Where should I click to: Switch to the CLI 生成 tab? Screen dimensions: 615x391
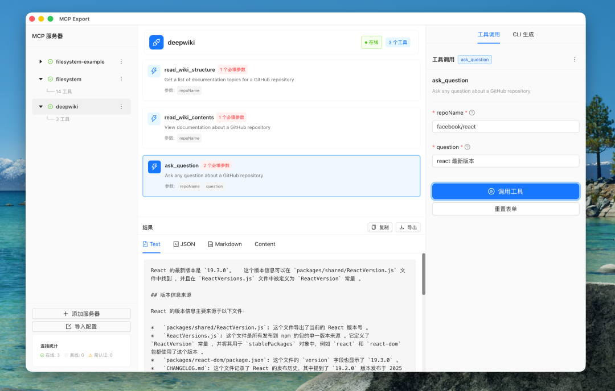(523, 34)
